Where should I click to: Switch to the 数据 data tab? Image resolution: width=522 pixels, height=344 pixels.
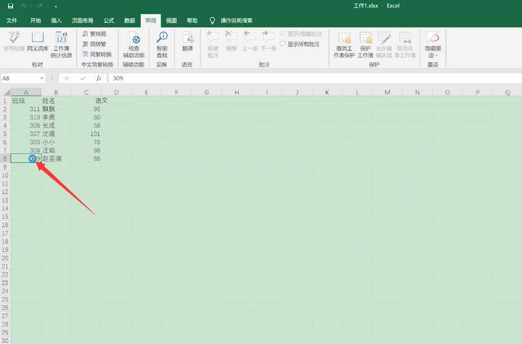click(129, 21)
